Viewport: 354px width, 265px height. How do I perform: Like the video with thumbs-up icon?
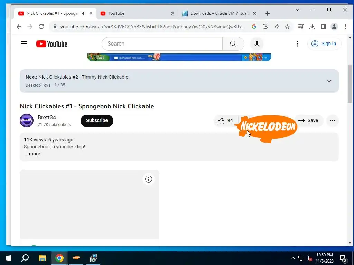tap(221, 121)
